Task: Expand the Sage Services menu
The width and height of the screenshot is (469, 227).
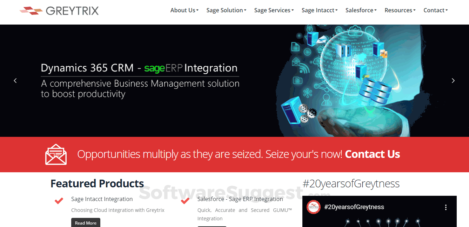Action: pyautogui.click(x=274, y=10)
